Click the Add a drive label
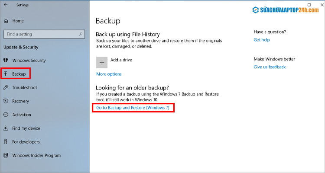This screenshot has width=325, height=173. [x=121, y=60]
